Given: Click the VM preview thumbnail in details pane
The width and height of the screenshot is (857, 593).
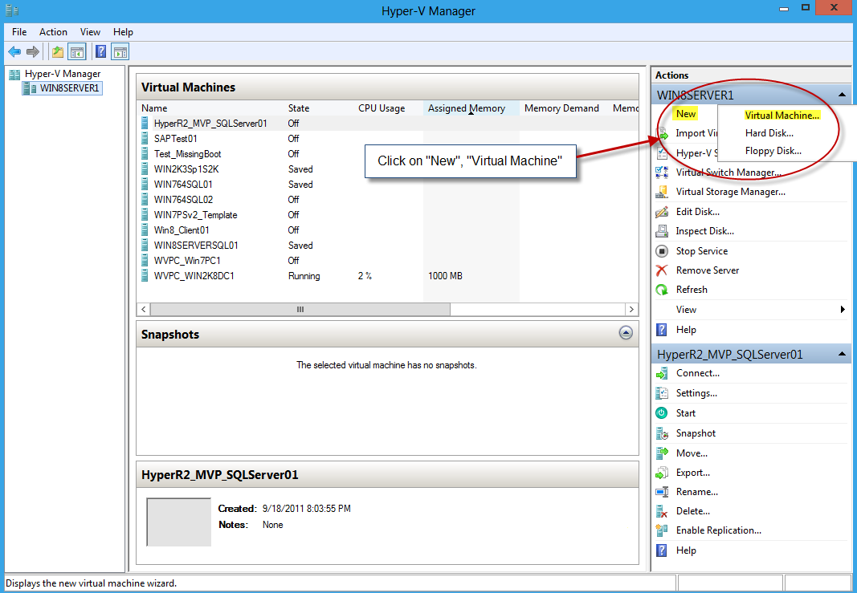Looking at the screenshot, I should click(179, 522).
